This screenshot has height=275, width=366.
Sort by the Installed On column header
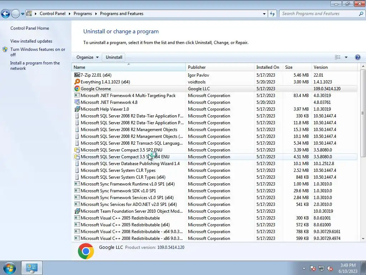268,67
